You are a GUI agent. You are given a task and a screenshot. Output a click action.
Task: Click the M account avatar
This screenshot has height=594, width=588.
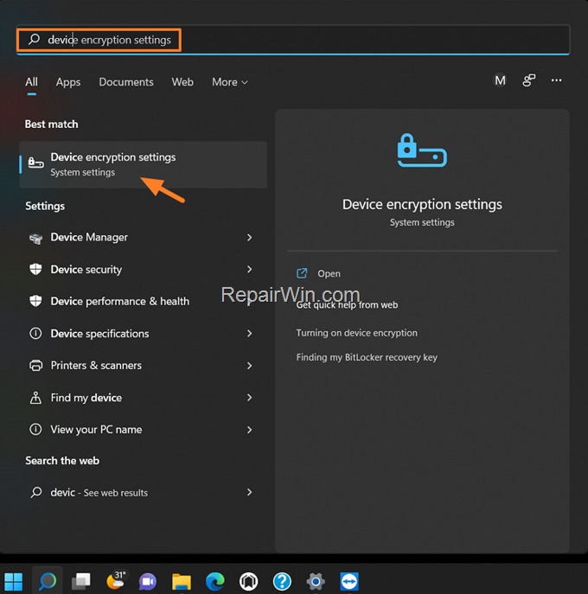coord(500,80)
